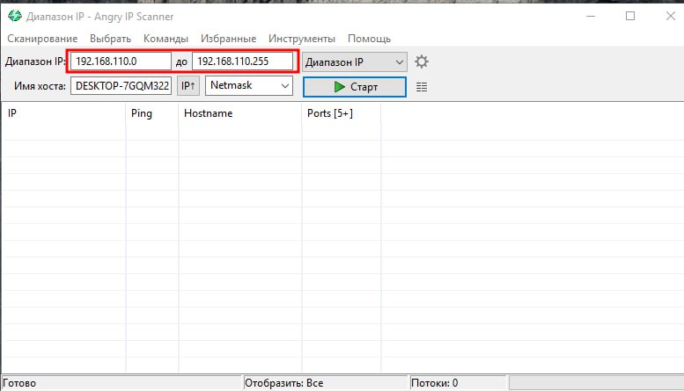This screenshot has height=391, width=684.
Task: Click the Angry IP Scanner title icon
Action: click(x=13, y=16)
